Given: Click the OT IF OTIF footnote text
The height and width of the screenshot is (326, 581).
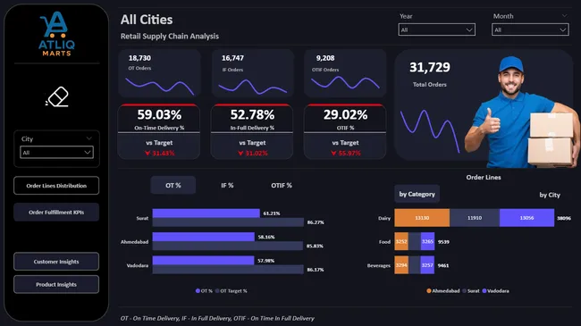Looking at the screenshot, I should 217,318.
